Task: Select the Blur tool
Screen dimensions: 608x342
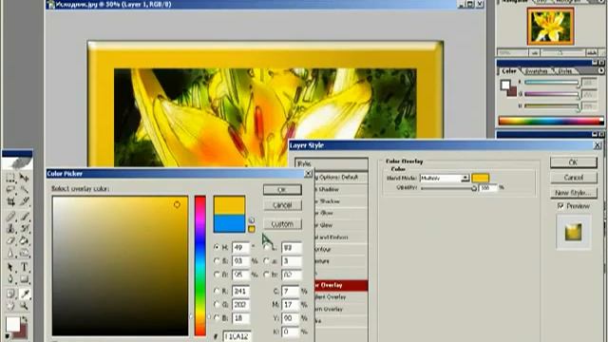Action: 10,254
